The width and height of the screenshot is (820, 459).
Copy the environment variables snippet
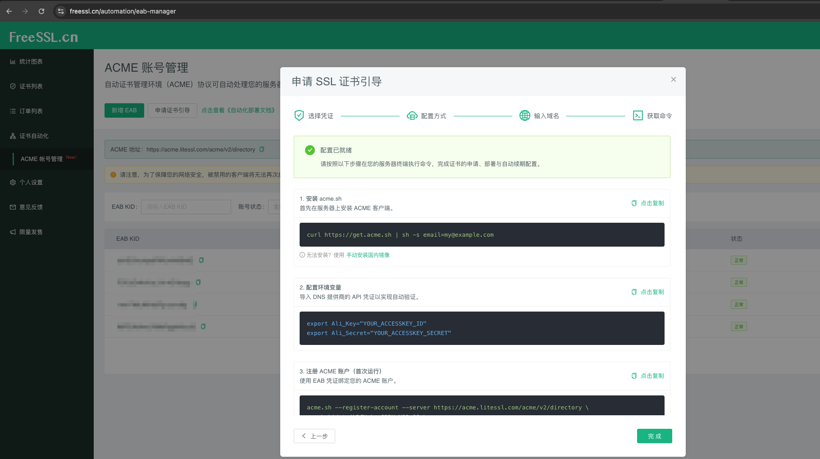click(647, 292)
